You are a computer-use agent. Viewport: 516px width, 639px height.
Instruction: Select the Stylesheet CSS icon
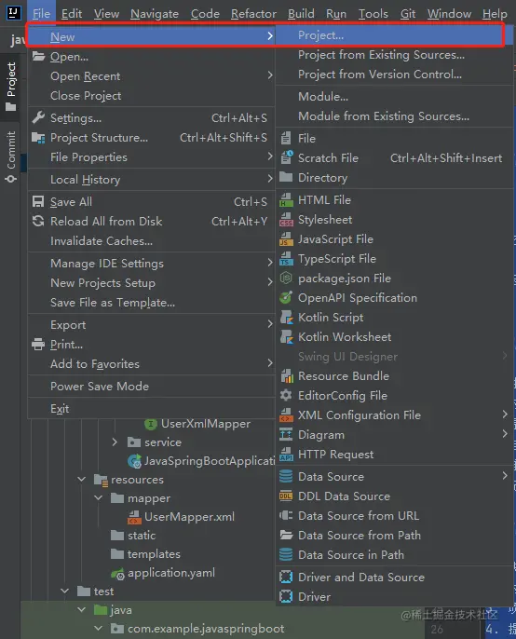(286, 220)
